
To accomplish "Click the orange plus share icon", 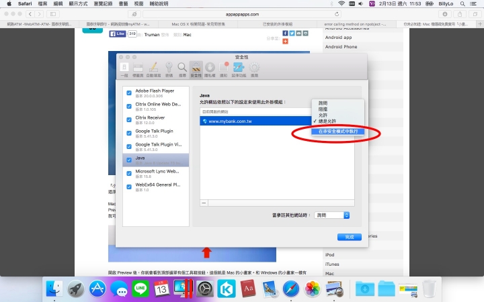I will 285,42.
